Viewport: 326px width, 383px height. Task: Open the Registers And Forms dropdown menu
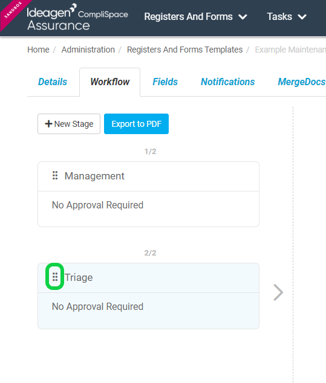tap(195, 16)
